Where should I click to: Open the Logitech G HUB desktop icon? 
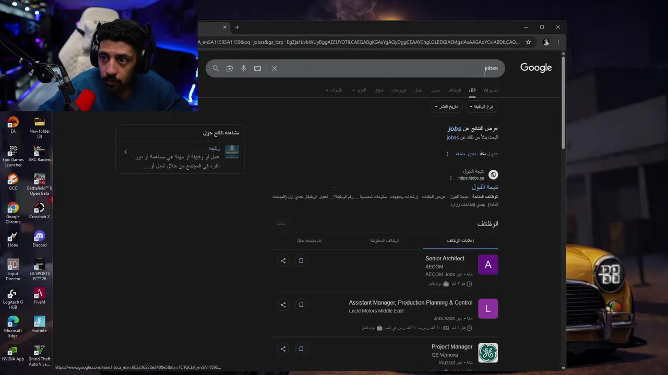point(13,298)
